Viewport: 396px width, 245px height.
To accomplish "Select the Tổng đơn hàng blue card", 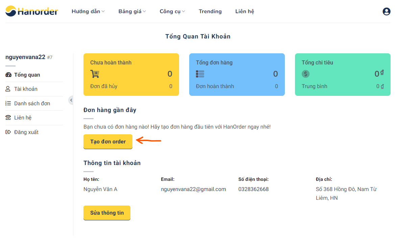I will 237,75.
